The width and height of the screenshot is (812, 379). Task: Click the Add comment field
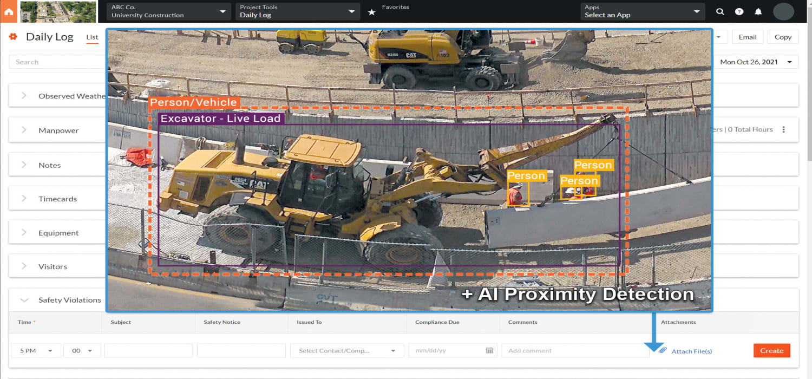point(575,350)
